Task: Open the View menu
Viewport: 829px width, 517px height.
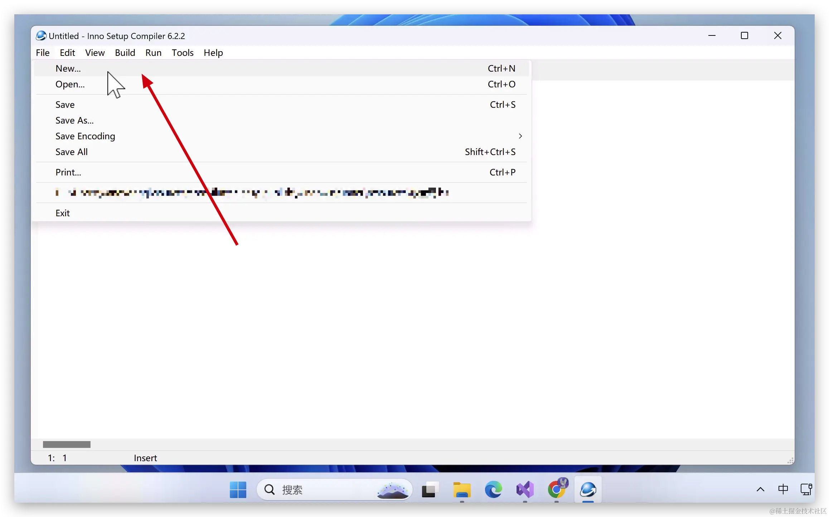Action: pos(95,53)
